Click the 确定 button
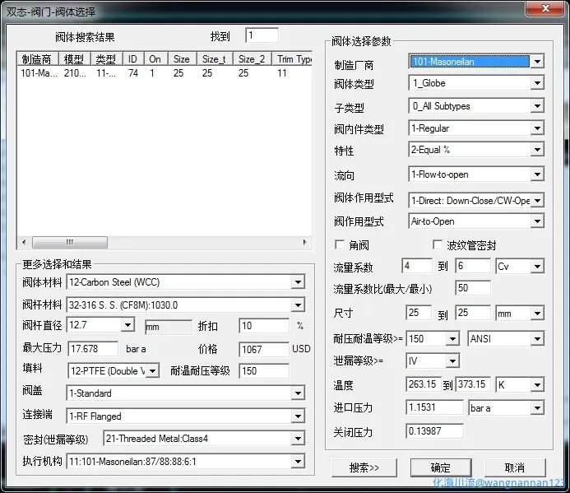The image size is (570, 493). coord(441,467)
